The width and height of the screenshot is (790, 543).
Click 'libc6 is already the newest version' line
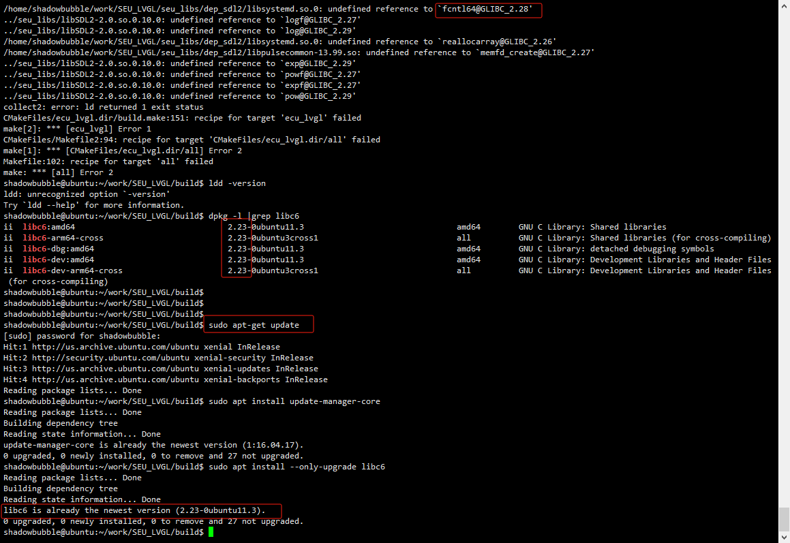(x=134, y=510)
